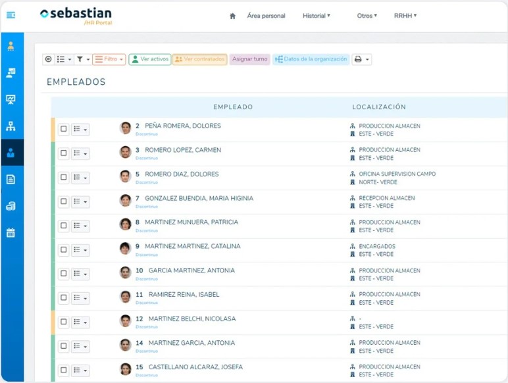Viewport: 508px width, 383px height.
Task: Open row actions dropdown for MARTINEZ MUNUERA, PATRICIA
Action: (x=80, y=226)
